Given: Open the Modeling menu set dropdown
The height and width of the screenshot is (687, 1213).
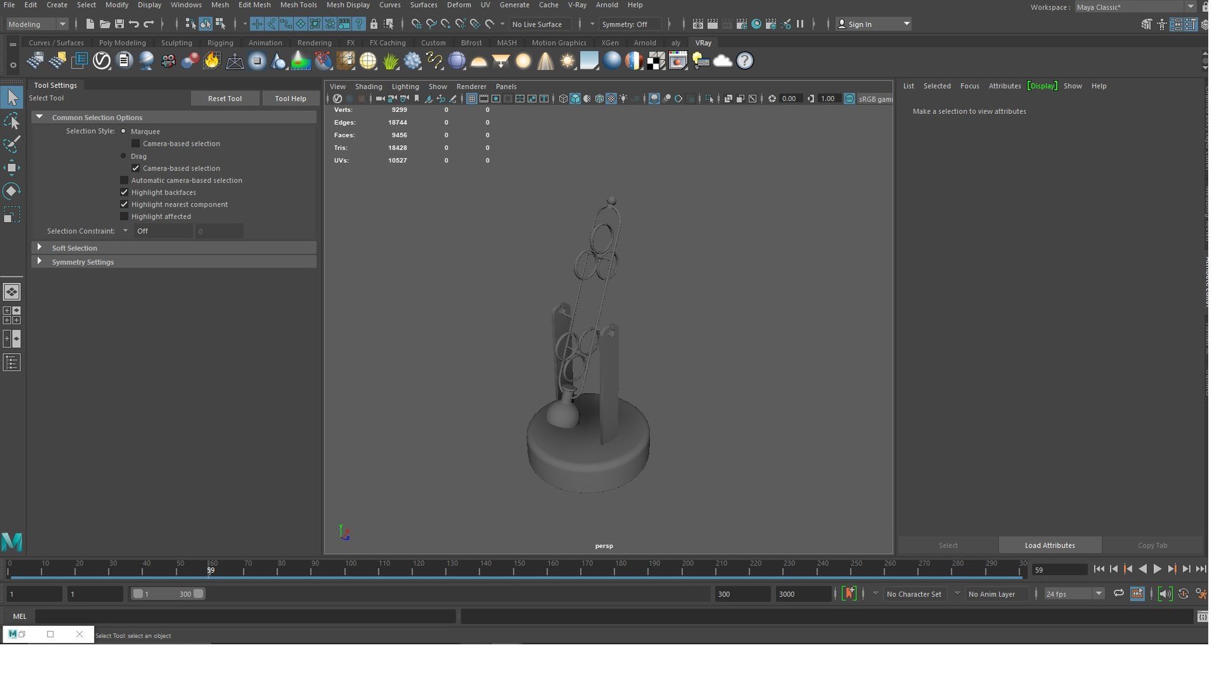Looking at the screenshot, I should (37, 24).
